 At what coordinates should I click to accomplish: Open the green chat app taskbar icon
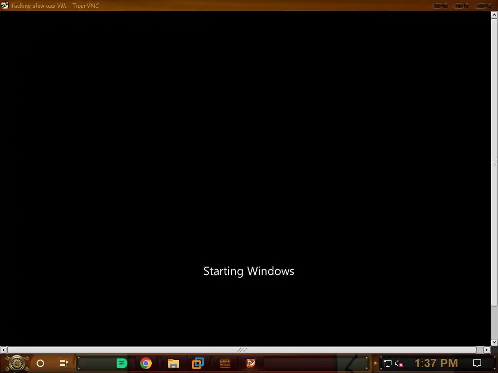click(122, 363)
